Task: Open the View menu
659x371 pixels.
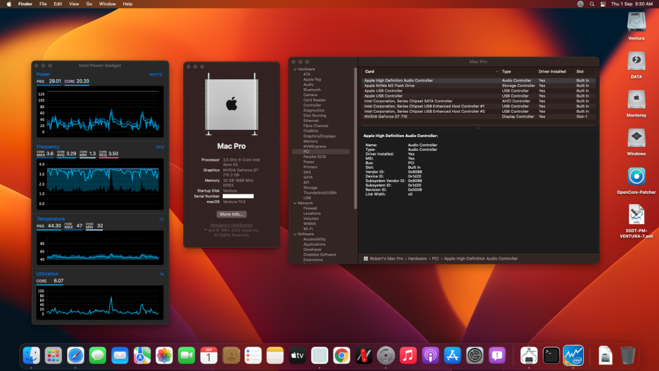Action: coord(74,4)
